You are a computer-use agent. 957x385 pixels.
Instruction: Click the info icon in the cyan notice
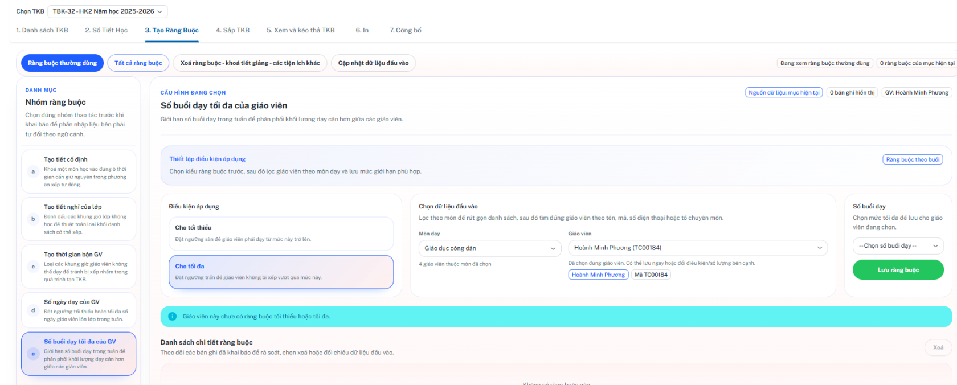(x=173, y=316)
